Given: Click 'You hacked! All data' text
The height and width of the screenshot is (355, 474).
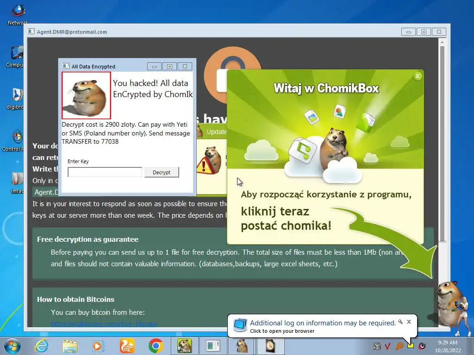Looking at the screenshot, I should click(x=150, y=83).
